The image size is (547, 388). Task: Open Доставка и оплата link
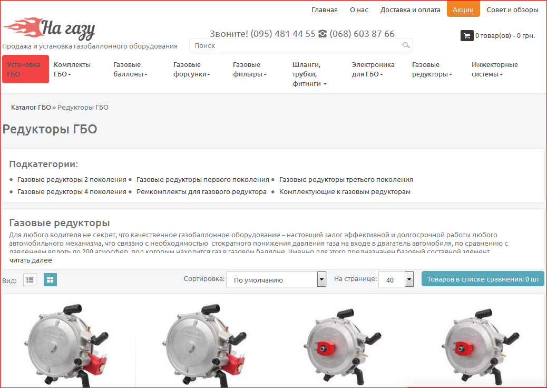point(410,9)
